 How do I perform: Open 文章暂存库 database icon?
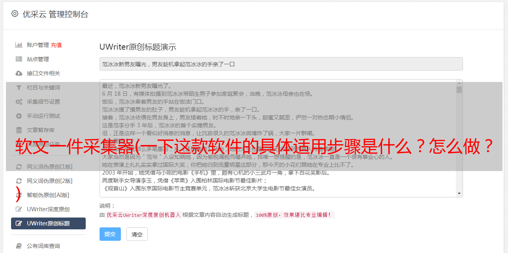(x=19, y=130)
